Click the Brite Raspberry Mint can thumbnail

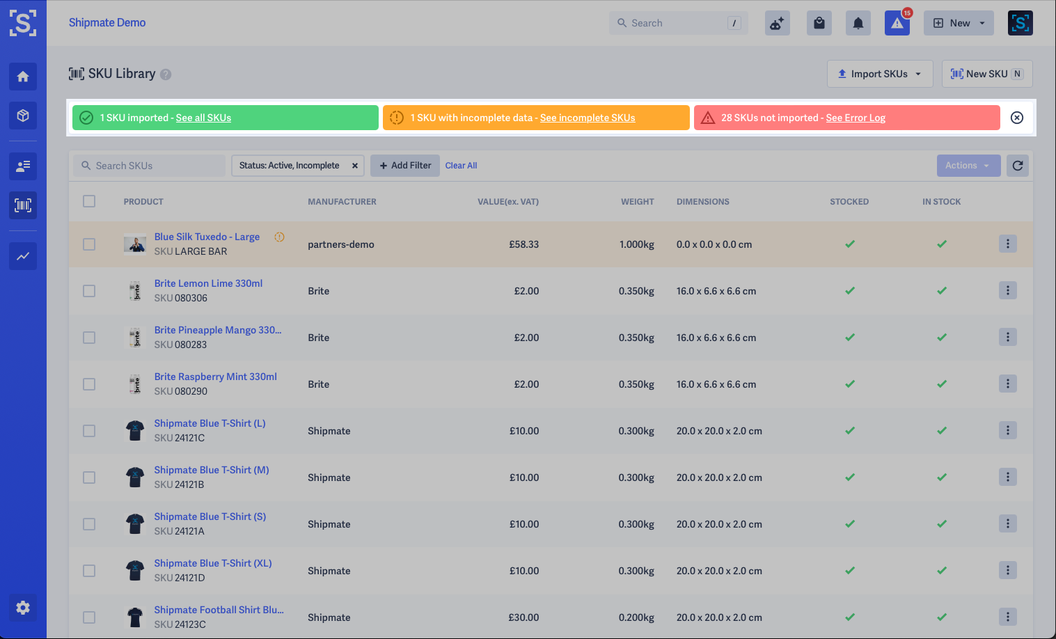coord(135,384)
